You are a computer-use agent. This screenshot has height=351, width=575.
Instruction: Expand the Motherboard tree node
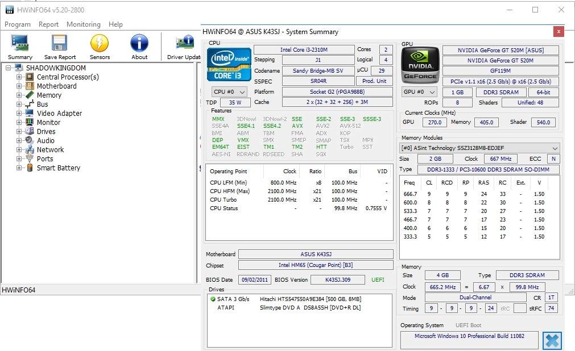19,86
